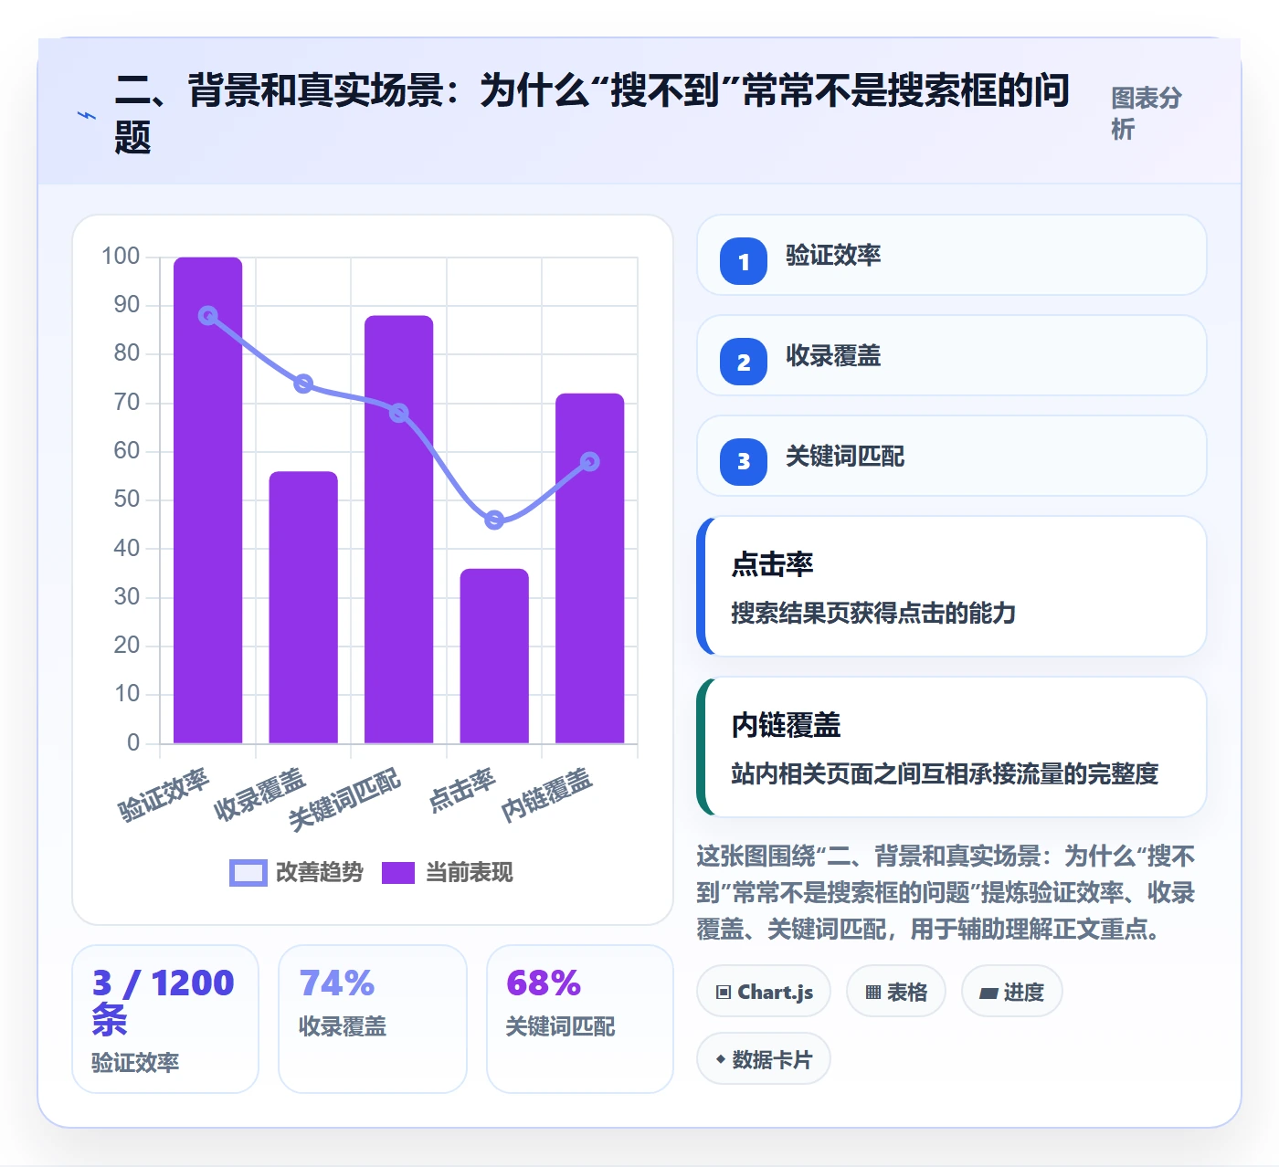This screenshot has width=1279, height=1167.
Task: Click the summary paragraph starting with 这张图围绕
Action: 946,892
